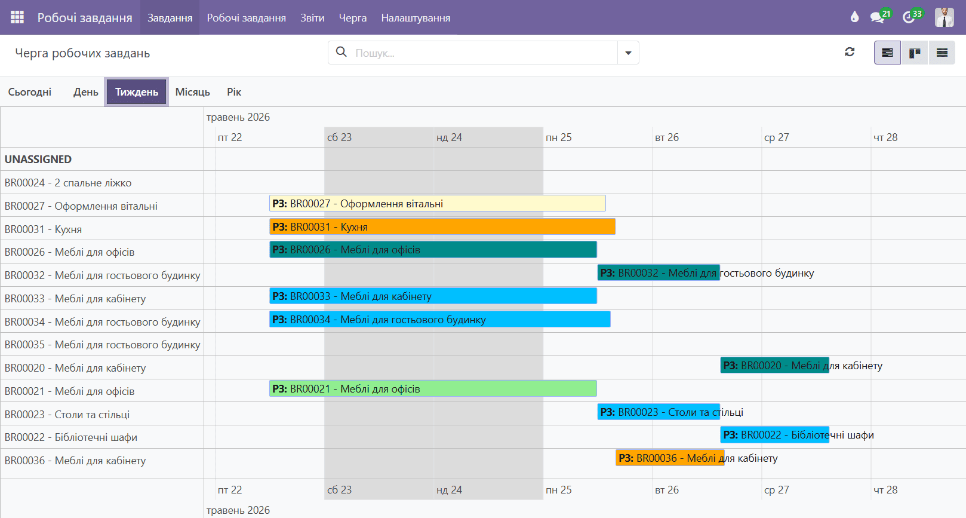Open the Налаштування menu
Screen dimensions: 966x518
(x=416, y=18)
